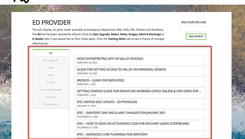
Task: Click the FIND YOUR TIPS HERE label
Action: pos(194,22)
